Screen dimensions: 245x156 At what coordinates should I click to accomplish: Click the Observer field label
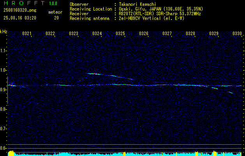[79, 4]
